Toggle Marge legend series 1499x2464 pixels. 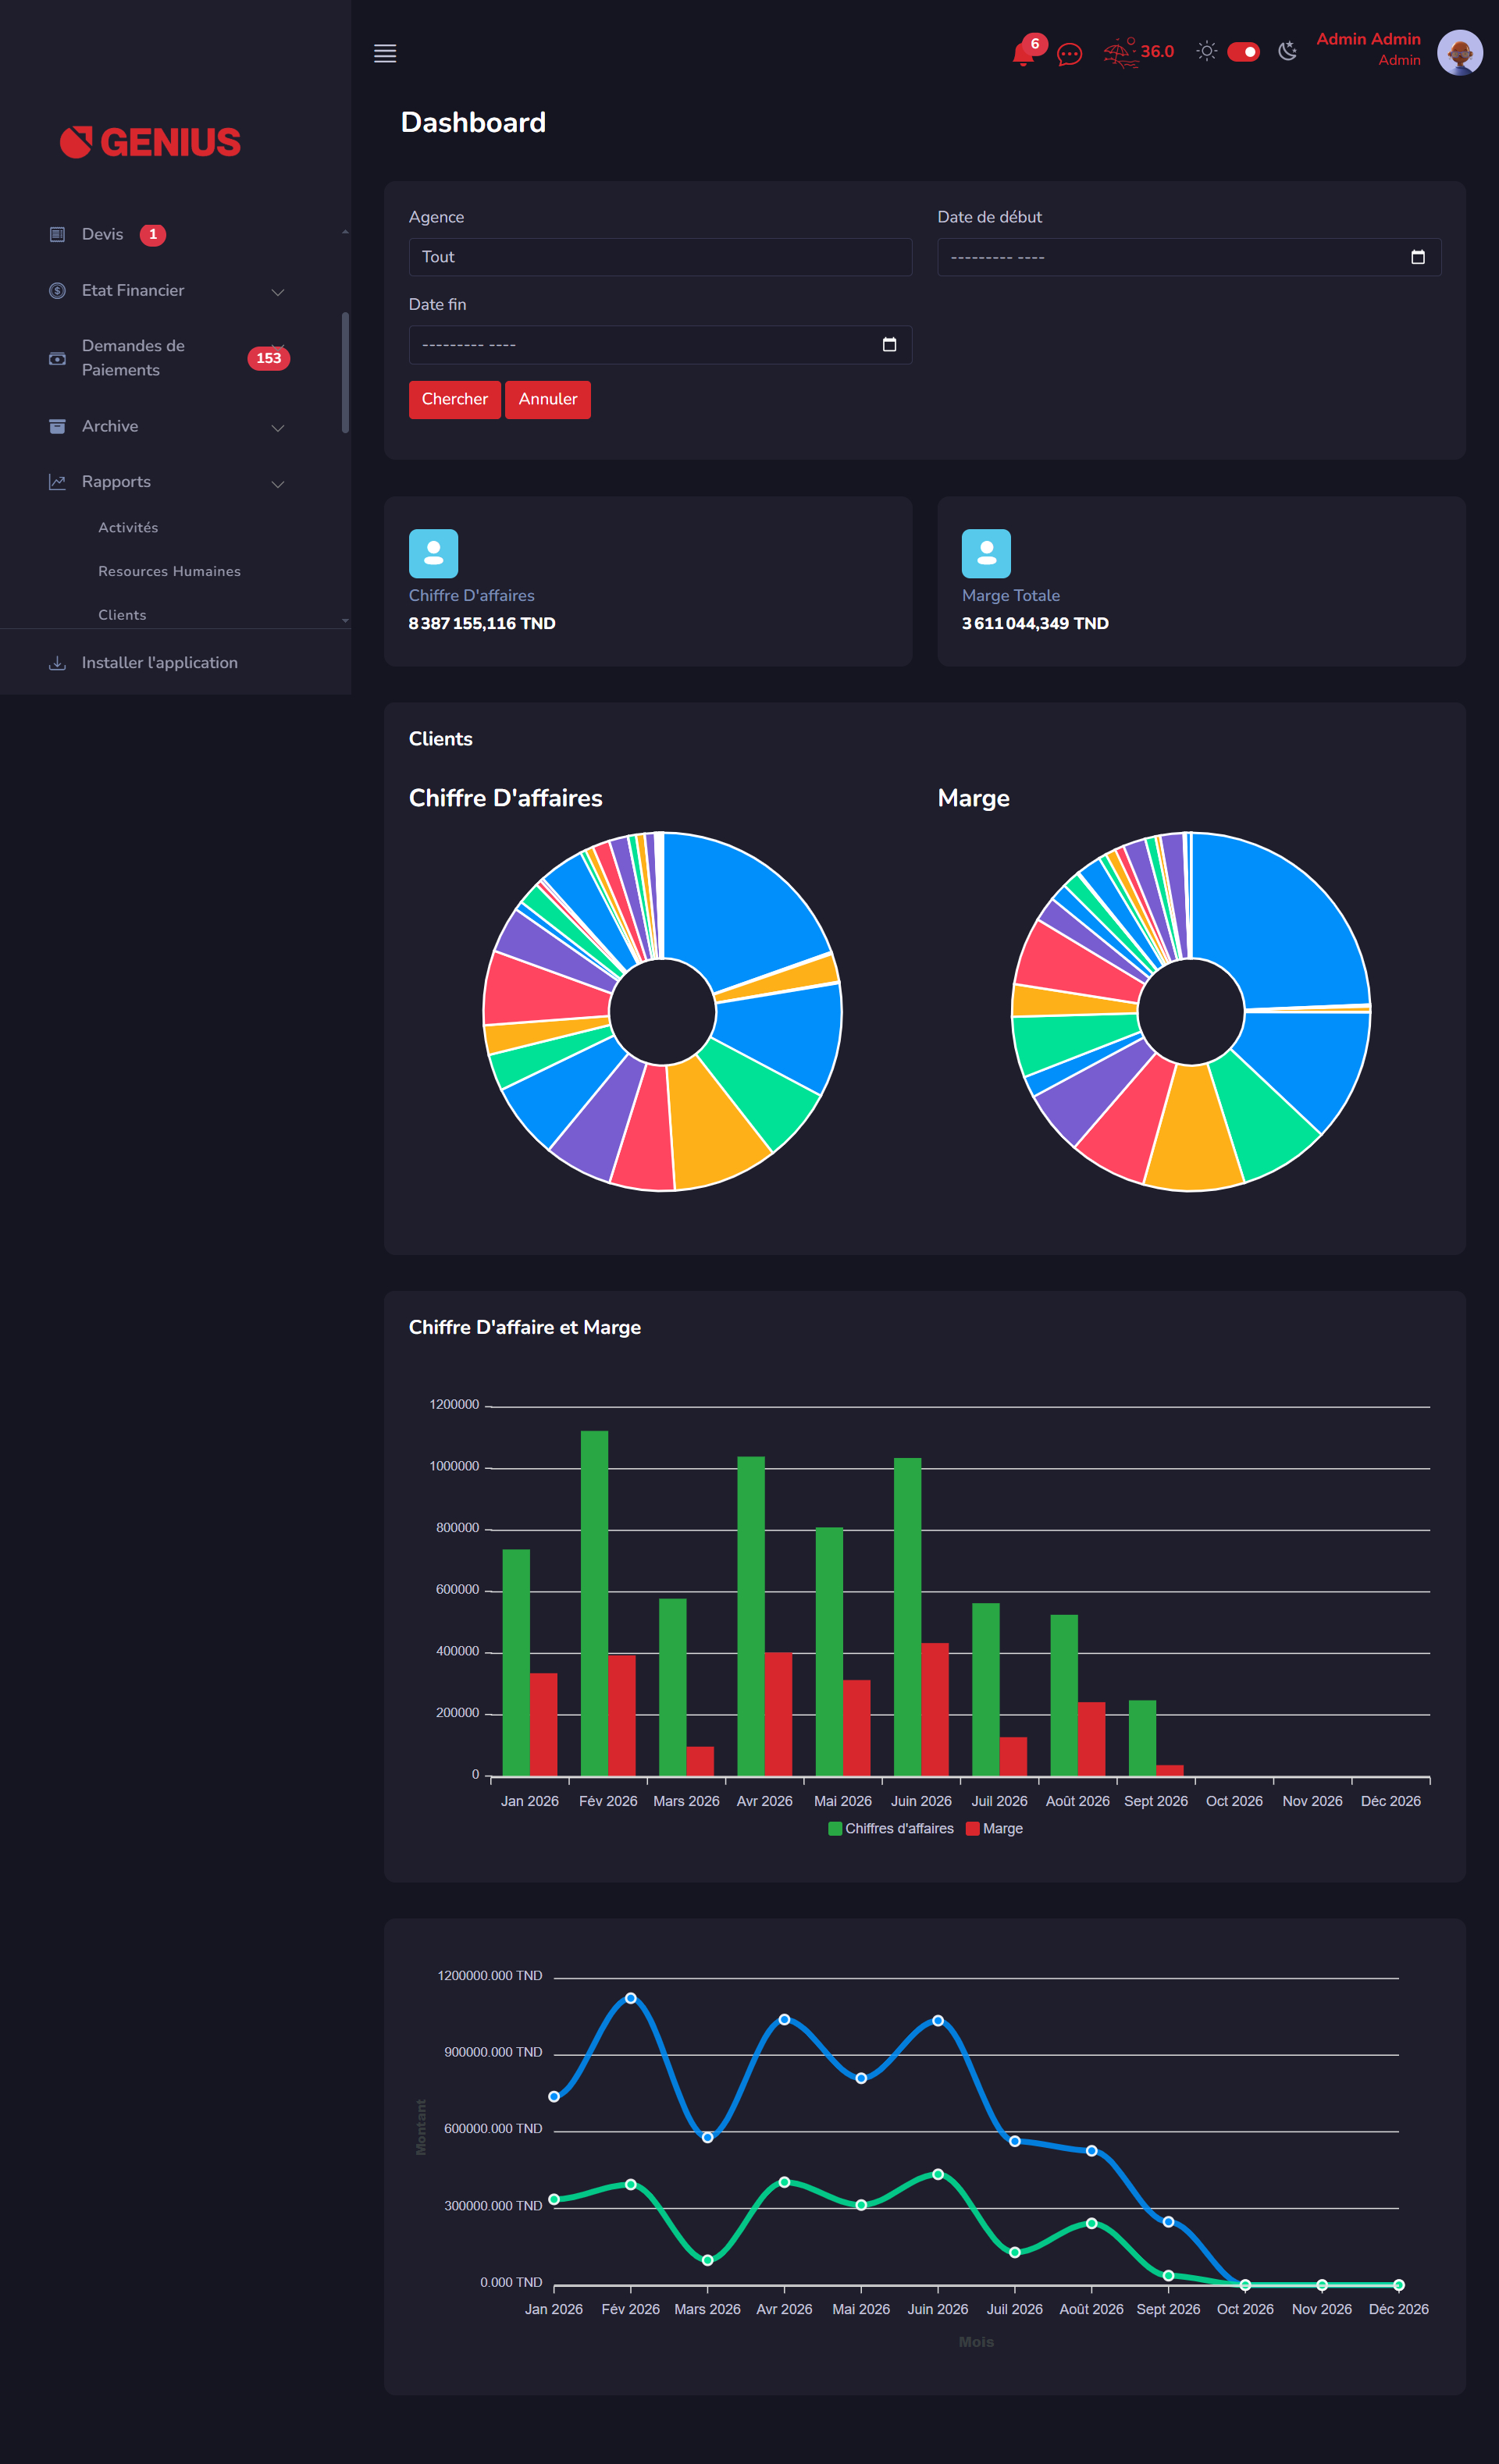tap(994, 1828)
